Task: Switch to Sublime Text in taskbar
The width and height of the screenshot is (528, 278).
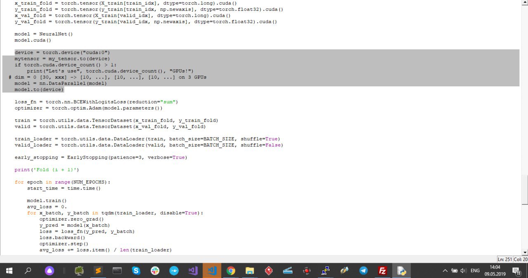Action: pos(98,271)
